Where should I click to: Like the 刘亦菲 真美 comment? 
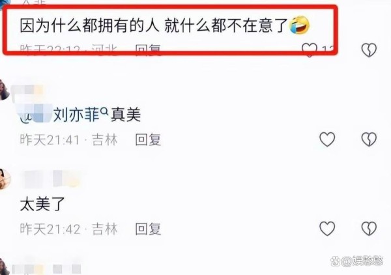[x=327, y=139]
